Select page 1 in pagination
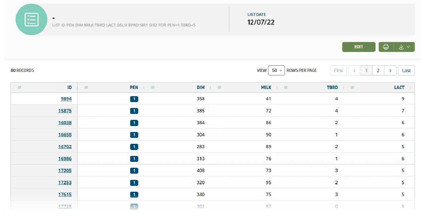421x216 pixels. pos(366,70)
